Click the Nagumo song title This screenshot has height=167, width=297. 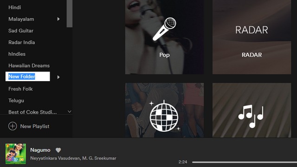coord(40,150)
